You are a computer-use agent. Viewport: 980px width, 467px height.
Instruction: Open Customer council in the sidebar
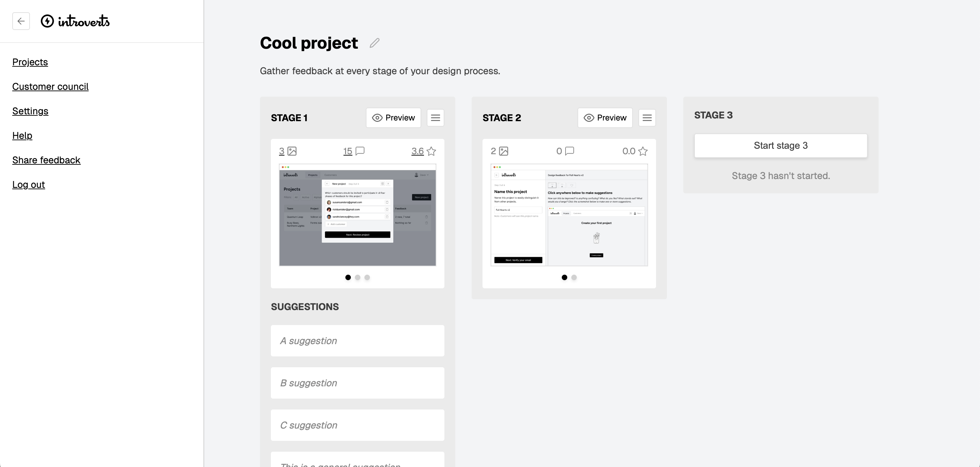click(50, 87)
